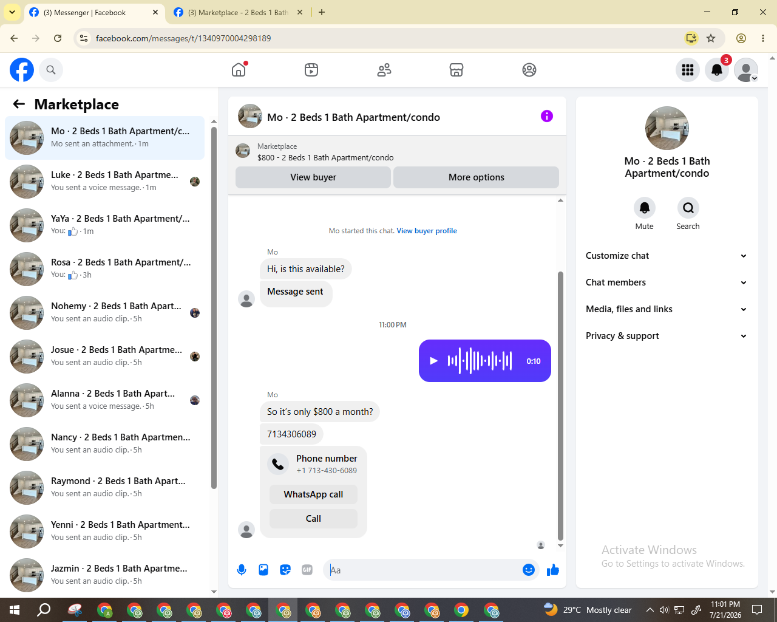Click the phone handset icon in card
This screenshot has width=777, height=622.
click(278, 464)
